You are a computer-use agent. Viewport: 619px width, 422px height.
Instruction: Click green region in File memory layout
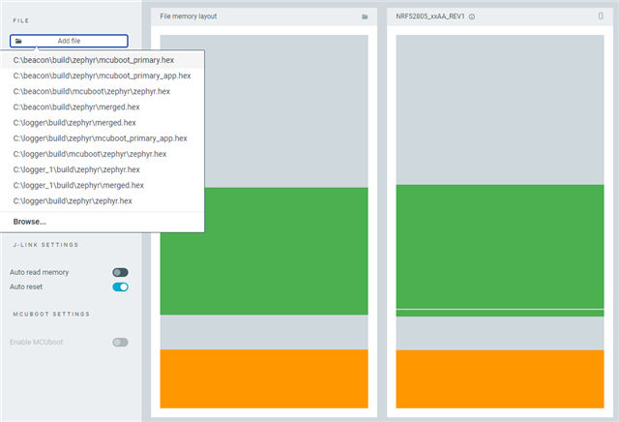(x=264, y=251)
